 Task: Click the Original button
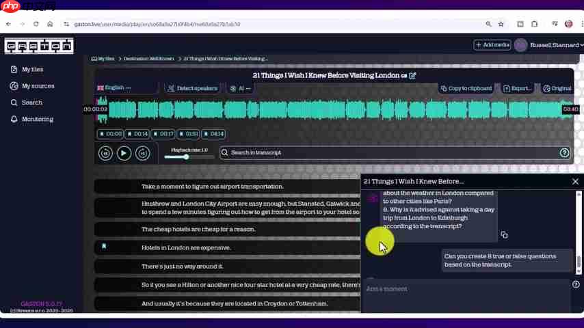coord(557,89)
